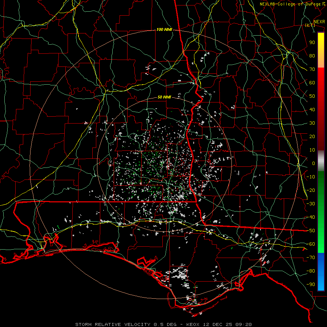Select the 60 value on velocity scale

pyautogui.click(x=312, y=82)
